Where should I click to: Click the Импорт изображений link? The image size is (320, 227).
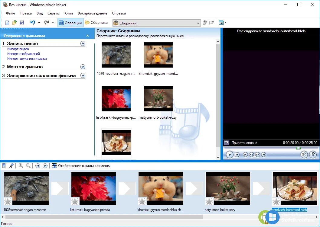(x=24, y=54)
